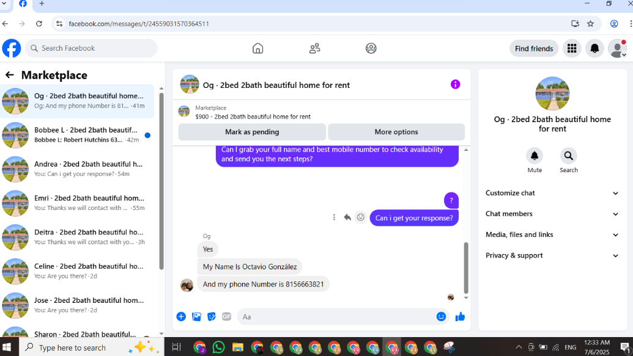Open Andrea conversation
This screenshot has width=633, height=356.
[77, 169]
